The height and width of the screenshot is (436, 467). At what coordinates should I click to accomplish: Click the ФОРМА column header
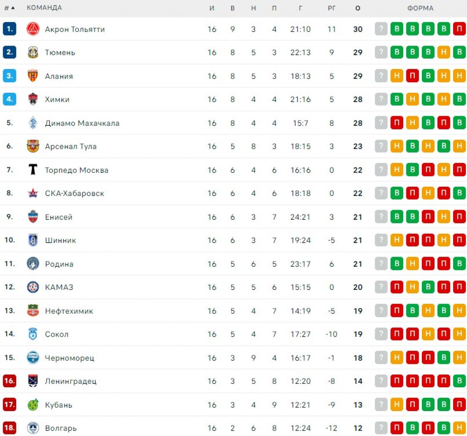click(x=420, y=8)
